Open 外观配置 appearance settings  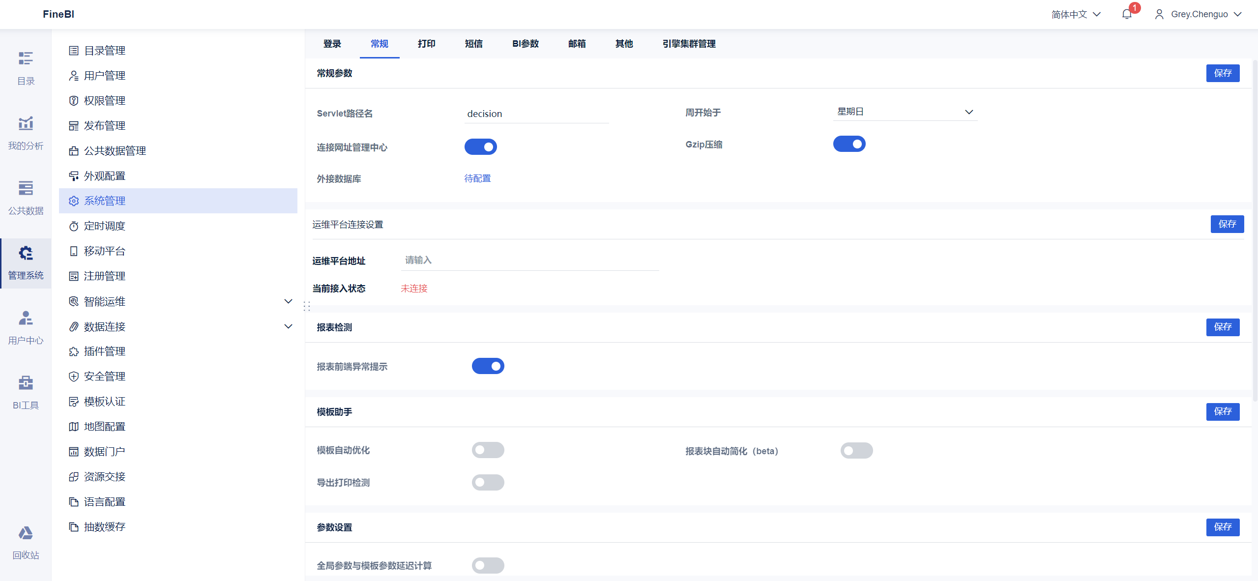click(x=104, y=175)
